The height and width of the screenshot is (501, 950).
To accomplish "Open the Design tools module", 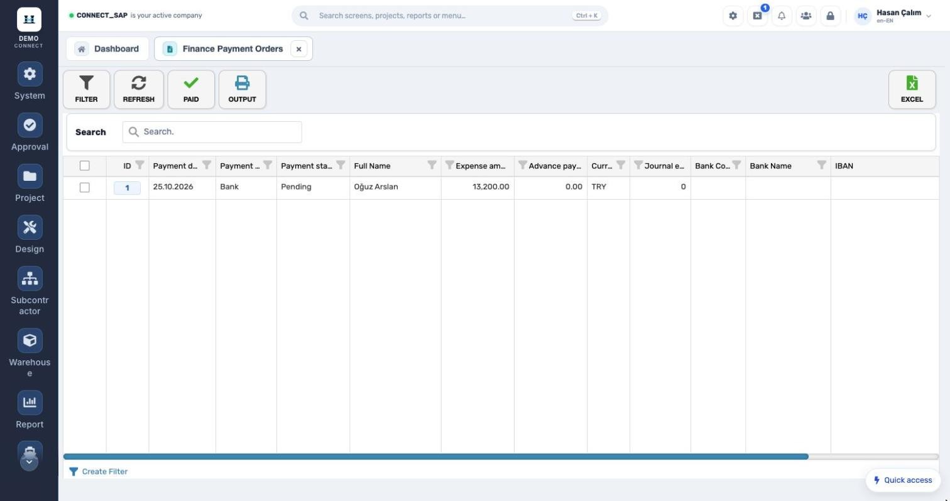I will 30,235.
